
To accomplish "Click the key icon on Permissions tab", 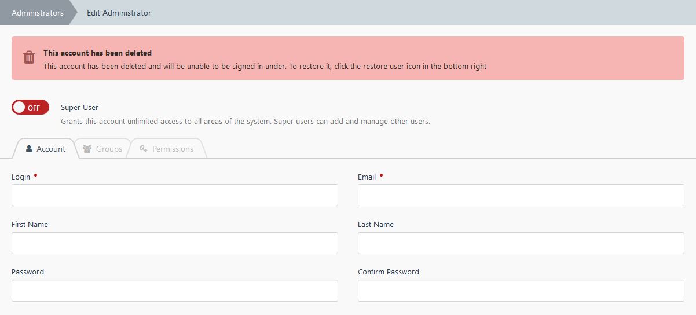I will tap(144, 149).
